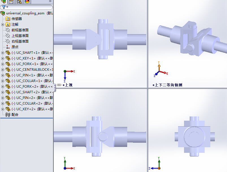Image resolution: width=227 pixels, height=172 pixels.
Task: Click the UC_COLLAR<1> part icon
Action: coord(8,81)
